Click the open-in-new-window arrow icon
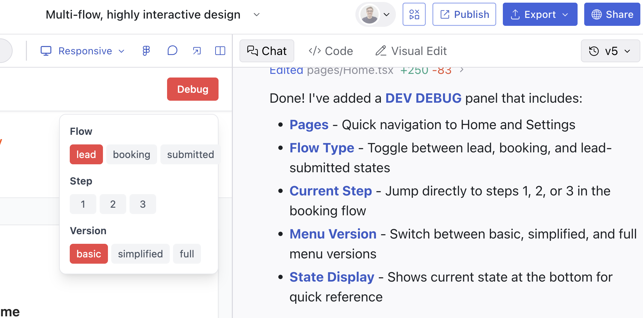Image resolution: width=643 pixels, height=318 pixels. click(197, 51)
